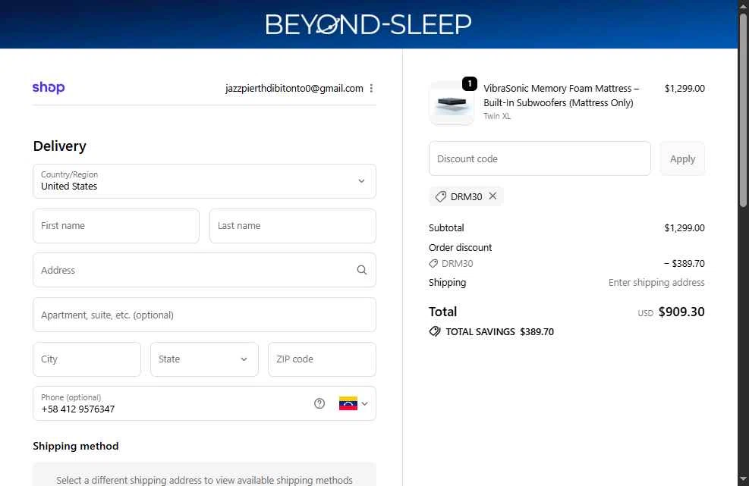Click the Discount code input

pos(540,158)
